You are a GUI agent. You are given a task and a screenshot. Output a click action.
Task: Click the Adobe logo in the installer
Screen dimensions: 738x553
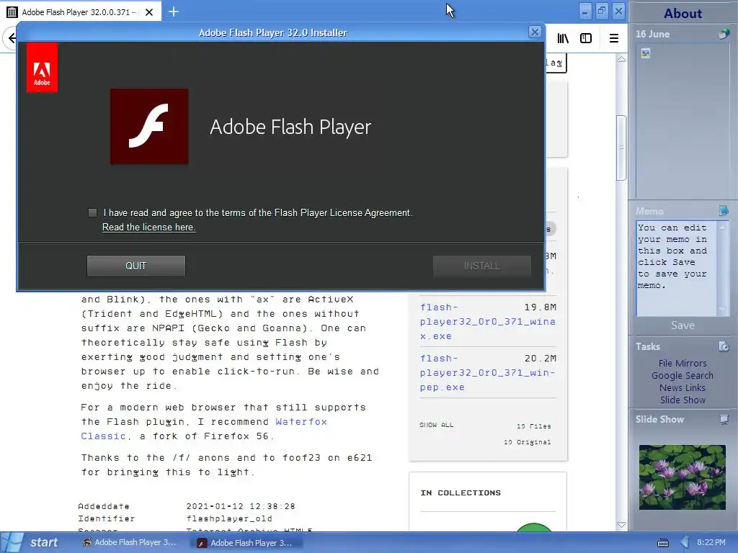(42, 68)
